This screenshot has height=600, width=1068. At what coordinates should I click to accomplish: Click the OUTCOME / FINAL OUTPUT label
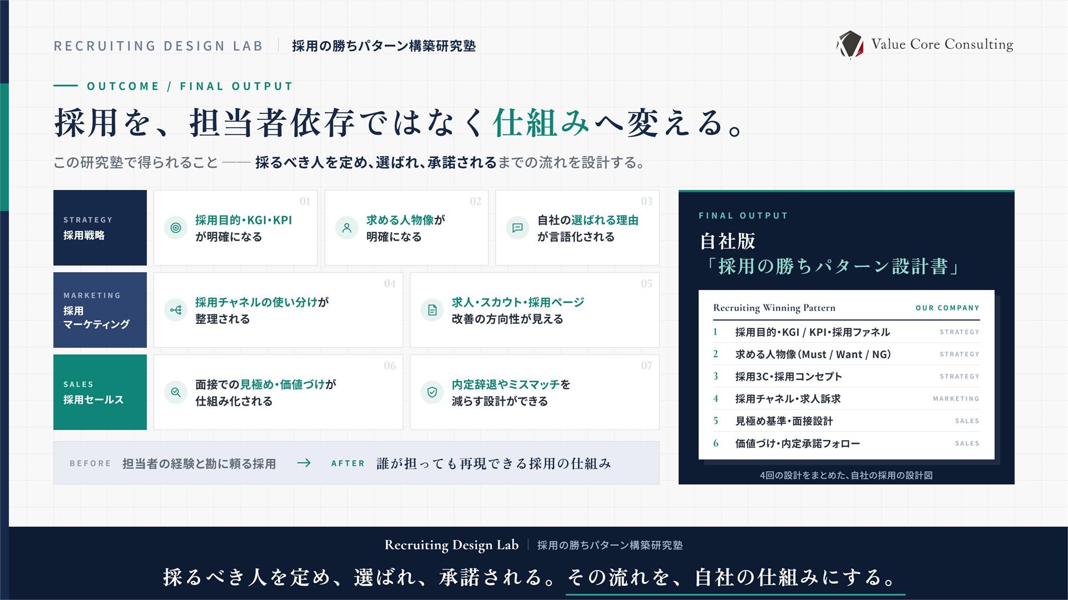(190, 86)
